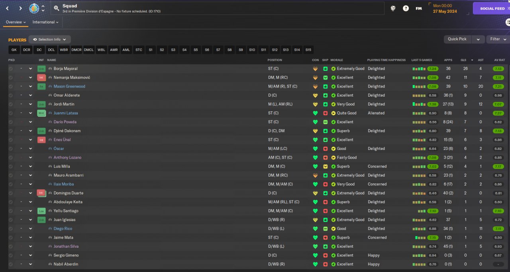Tick the pick circle for Djéné Dakonam
Viewport: 510px width, 272px height.
(x=11, y=131)
